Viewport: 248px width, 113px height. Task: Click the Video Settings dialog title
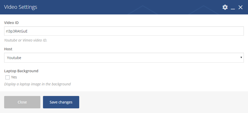point(20,7)
